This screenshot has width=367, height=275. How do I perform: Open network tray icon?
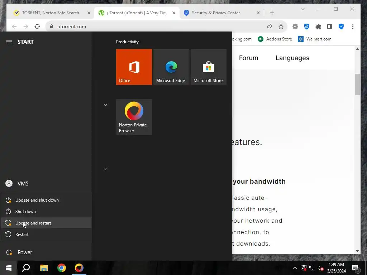312,268
